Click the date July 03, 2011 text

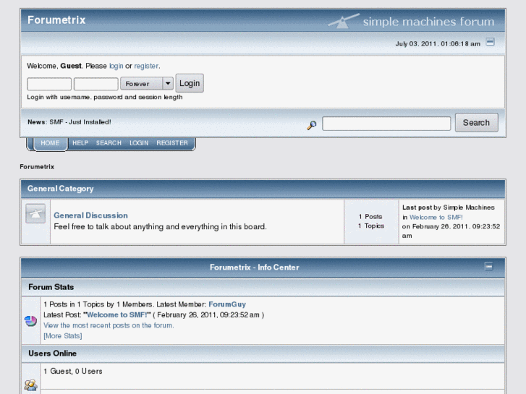tap(438, 44)
